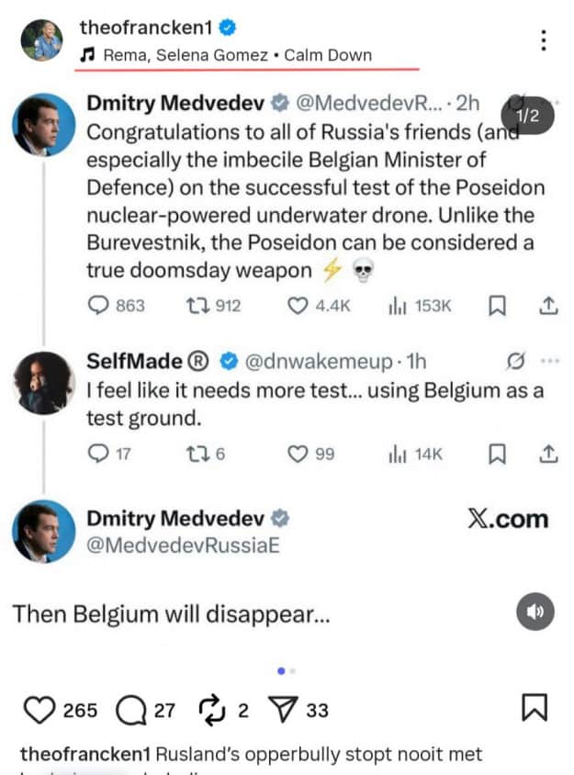Open view analytics showing 153K impressions
The height and width of the screenshot is (775, 574).
coord(401,305)
